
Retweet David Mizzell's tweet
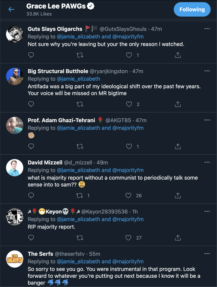80,196
